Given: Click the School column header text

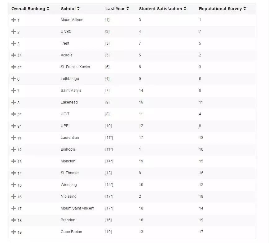Looking at the screenshot, I should coord(68,9).
